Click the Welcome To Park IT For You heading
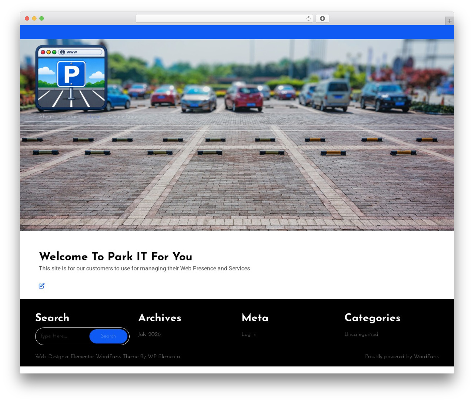Screen dimensions: 474x402 pyautogui.click(x=116, y=256)
